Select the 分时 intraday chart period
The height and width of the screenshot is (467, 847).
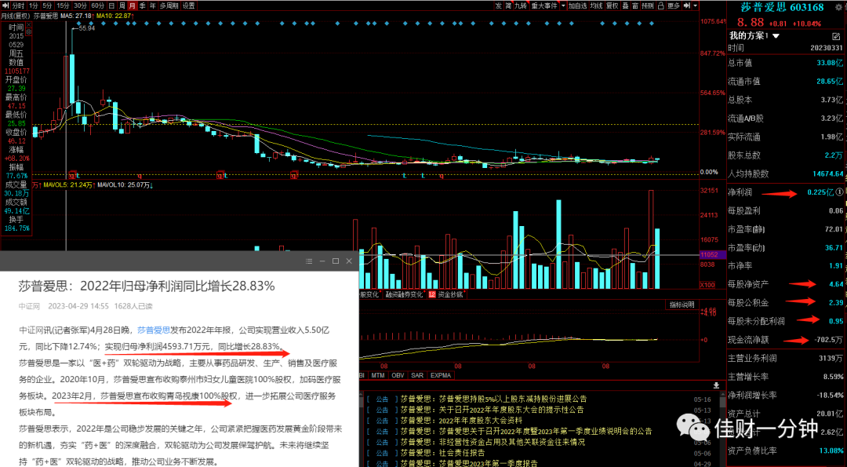tap(19, 5)
